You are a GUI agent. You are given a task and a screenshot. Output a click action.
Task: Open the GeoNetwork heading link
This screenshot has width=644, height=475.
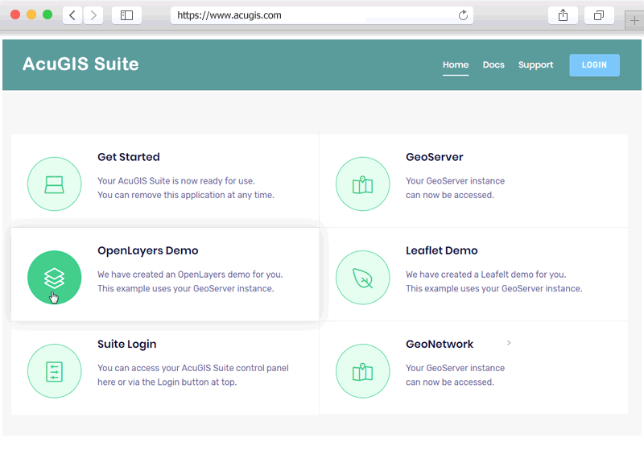point(440,345)
